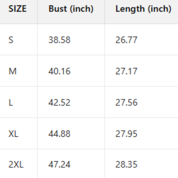Click the SIZE column header
The height and width of the screenshot is (178, 178).
coord(17,9)
